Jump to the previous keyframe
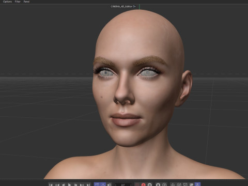The width and height of the screenshot is (248, 186). (57, 184)
